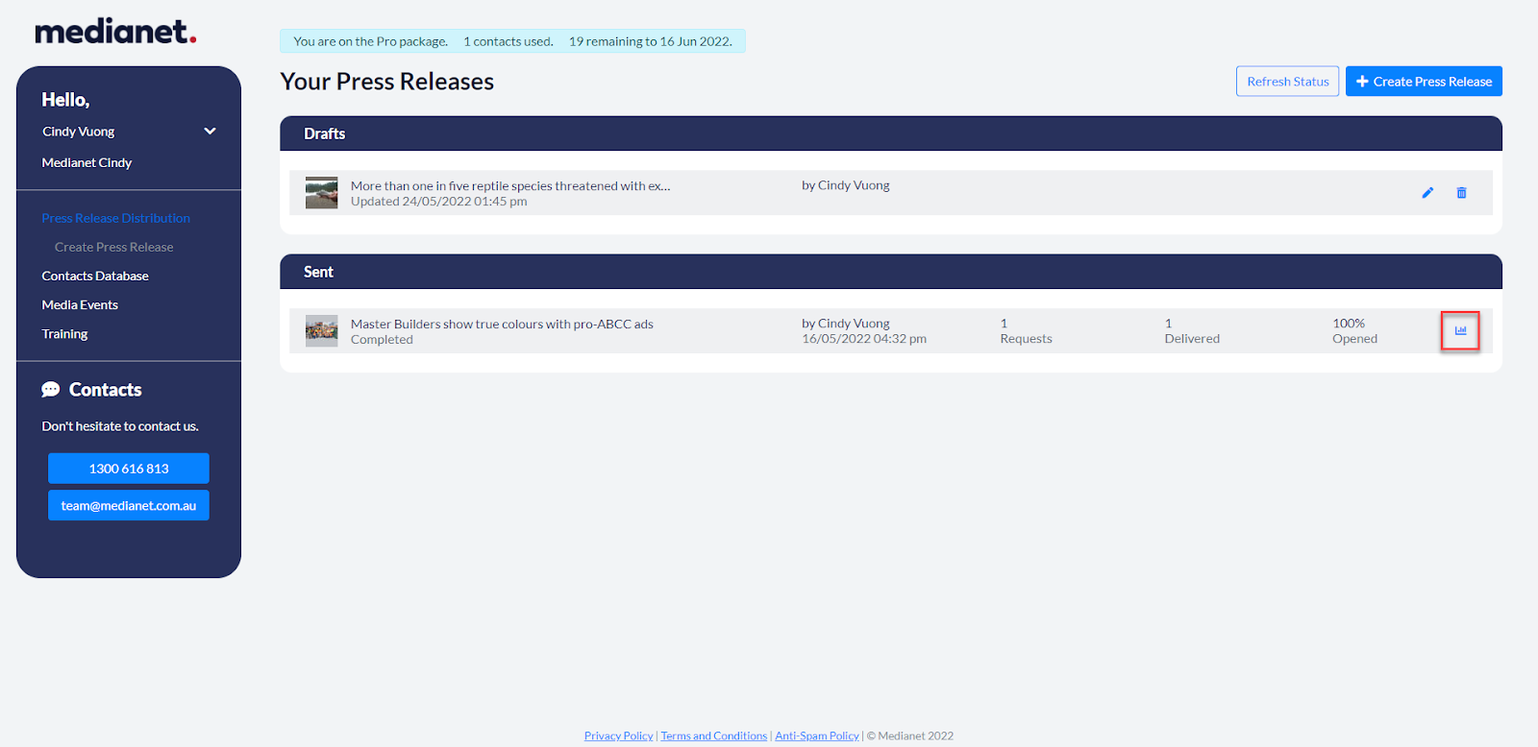Click the '1 Requests' count

tap(1026, 331)
